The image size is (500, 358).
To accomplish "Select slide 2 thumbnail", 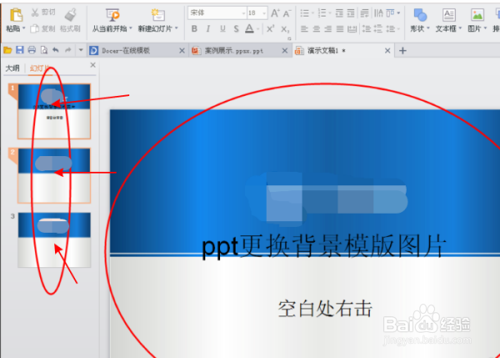I will [x=54, y=175].
